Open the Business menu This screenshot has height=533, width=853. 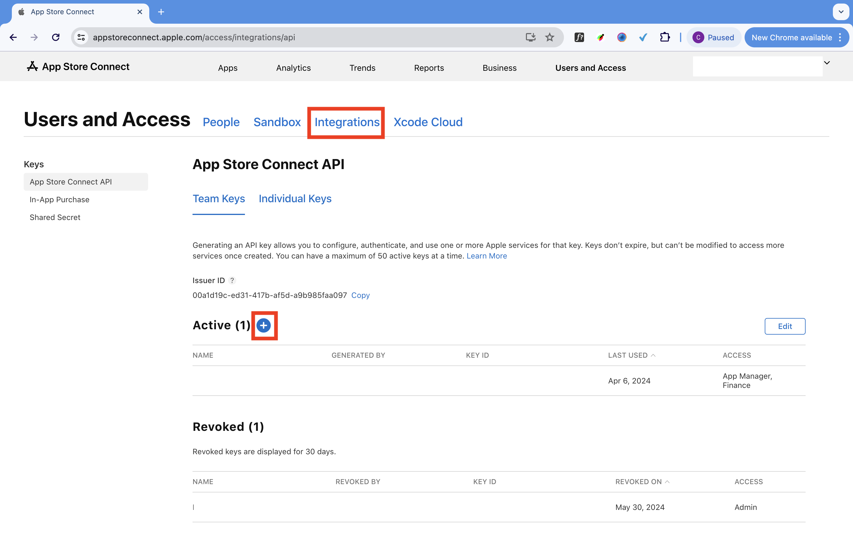tap(499, 68)
